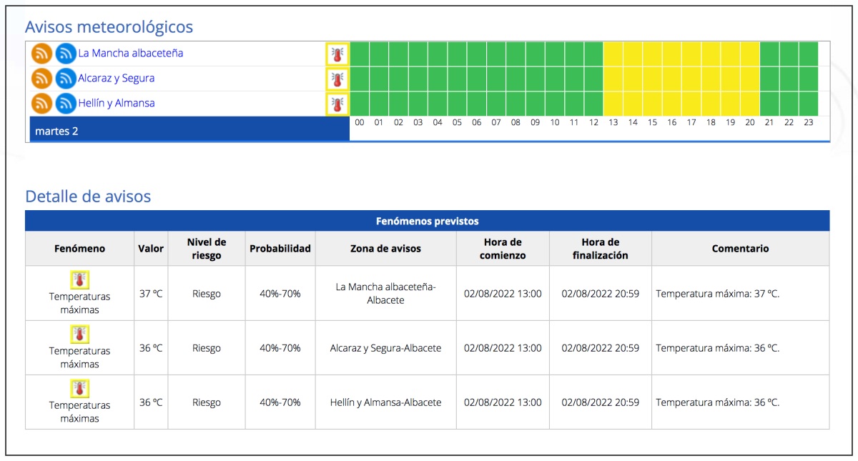Follow the Hellín y Almansa link
Image resolution: width=858 pixels, height=461 pixels.
pos(117,104)
